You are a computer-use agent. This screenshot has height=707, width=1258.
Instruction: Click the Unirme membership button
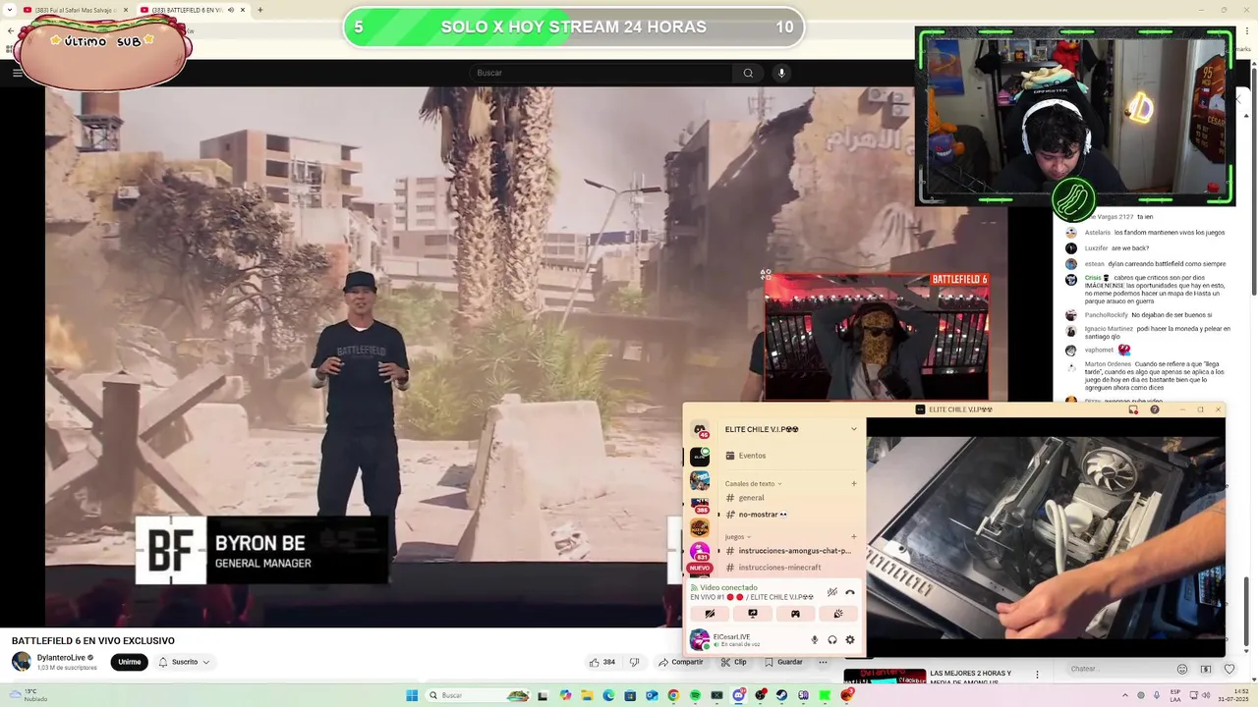pyautogui.click(x=130, y=662)
